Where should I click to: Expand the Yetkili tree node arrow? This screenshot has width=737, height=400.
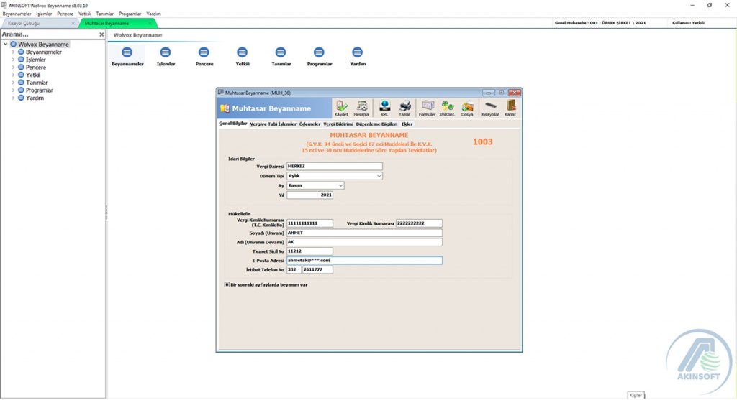(x=13, y=75)
